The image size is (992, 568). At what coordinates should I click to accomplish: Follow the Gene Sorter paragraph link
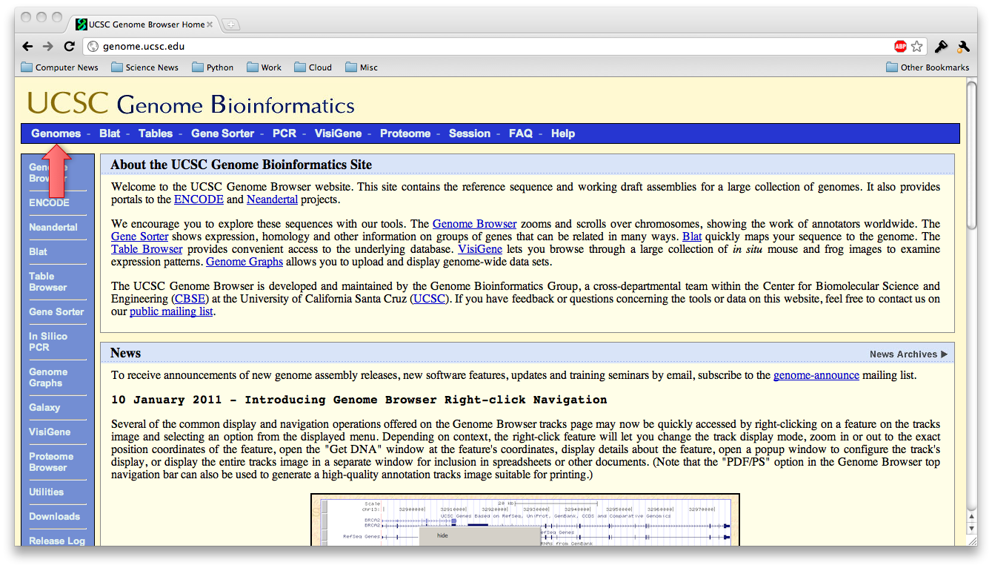(140, 237)
